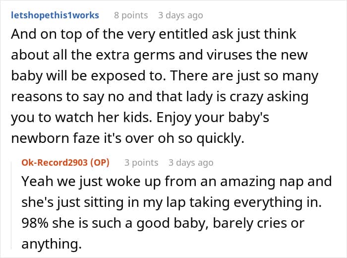Click the line 'she's just sitting in my lap'
Image resolution: width=347 pixels, height=258 pixels.
coord(172,202)
